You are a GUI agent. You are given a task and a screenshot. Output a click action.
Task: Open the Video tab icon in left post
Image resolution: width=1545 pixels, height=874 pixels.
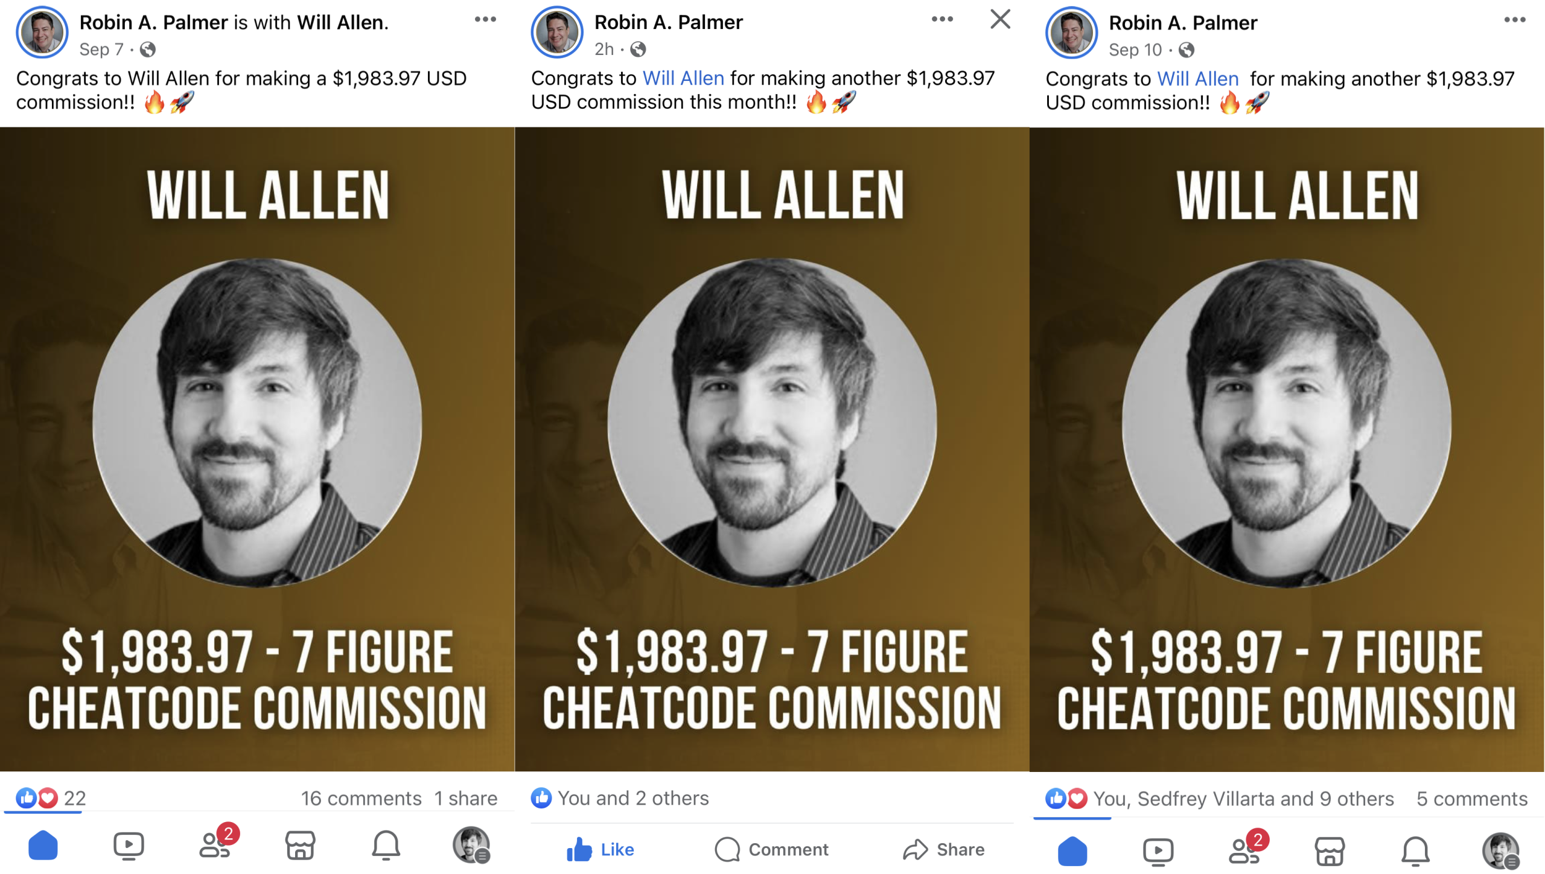point(129,846)
